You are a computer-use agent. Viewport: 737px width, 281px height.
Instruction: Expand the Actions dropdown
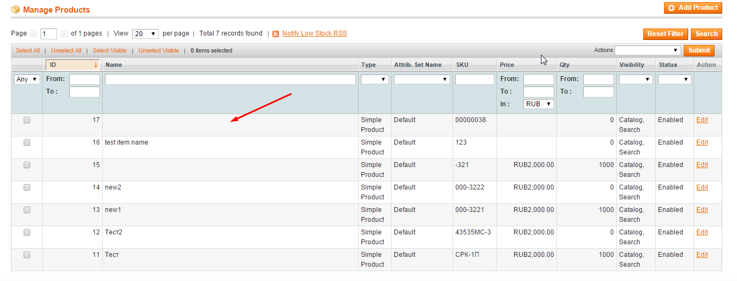pyautogui.click(x=647, y=50)
